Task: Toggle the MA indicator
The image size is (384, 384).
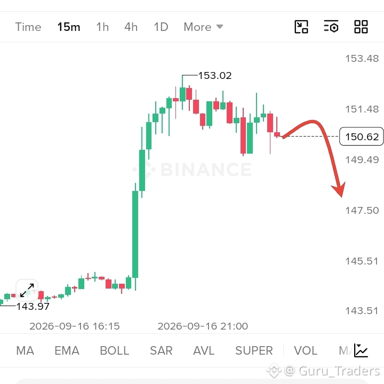Action: pos(25,350)
